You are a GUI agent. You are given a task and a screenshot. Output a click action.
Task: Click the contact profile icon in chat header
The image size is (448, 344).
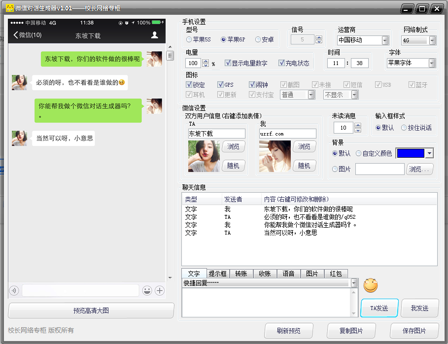tap(155, 35)
